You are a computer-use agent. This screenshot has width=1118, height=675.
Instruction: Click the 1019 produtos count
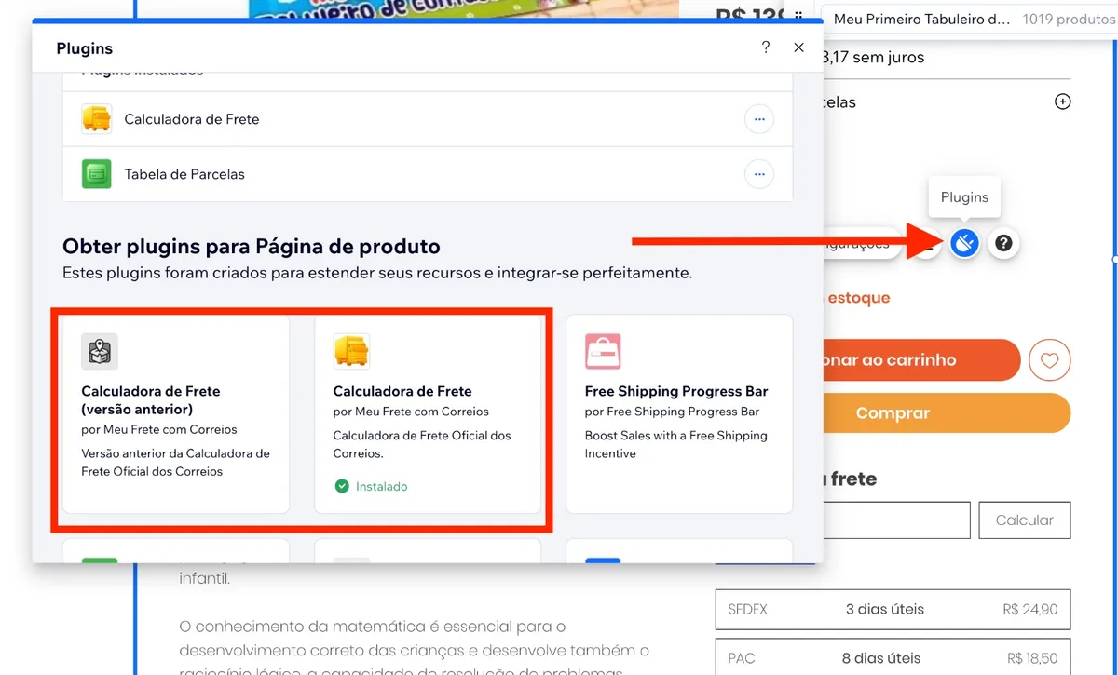(1068, 19)
